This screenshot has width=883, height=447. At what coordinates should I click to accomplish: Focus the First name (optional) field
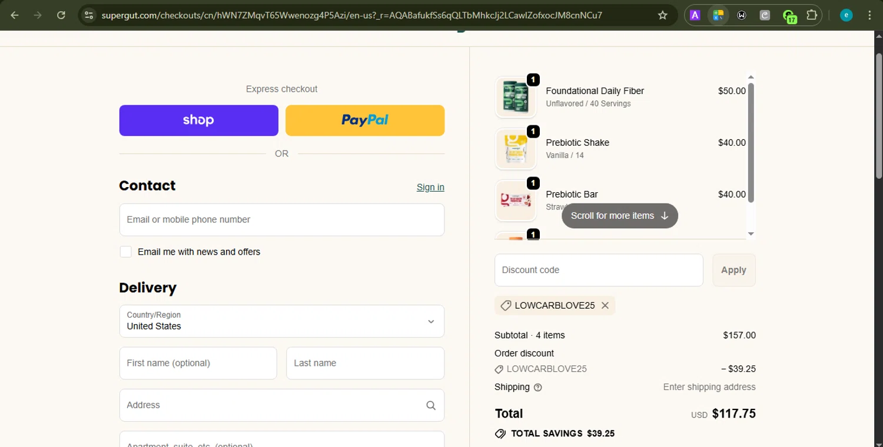(x=198, y=363)
